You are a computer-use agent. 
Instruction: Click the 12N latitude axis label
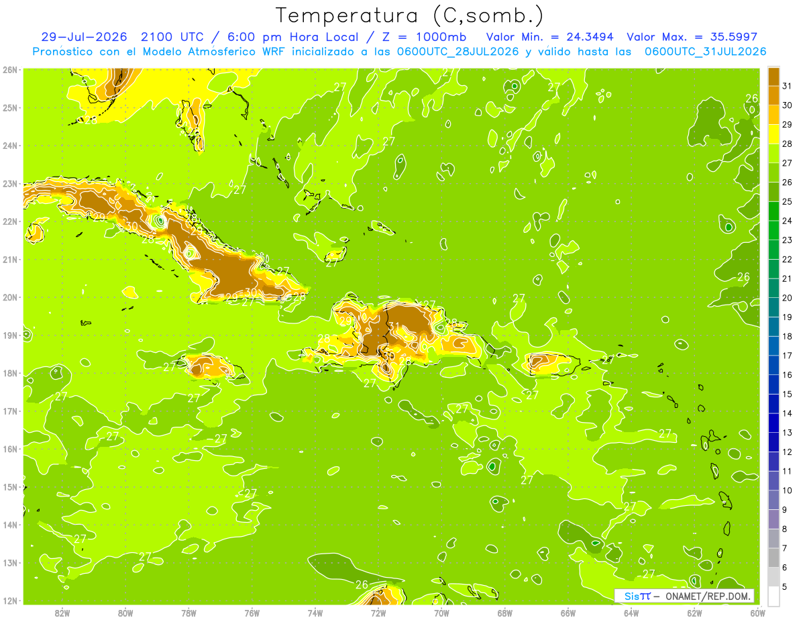tap(10, 601)
